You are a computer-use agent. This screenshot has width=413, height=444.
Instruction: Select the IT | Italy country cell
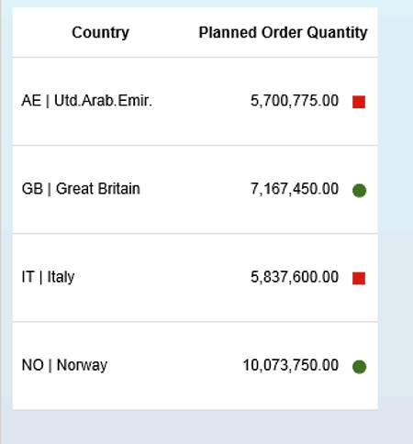(x=48, y=277)
